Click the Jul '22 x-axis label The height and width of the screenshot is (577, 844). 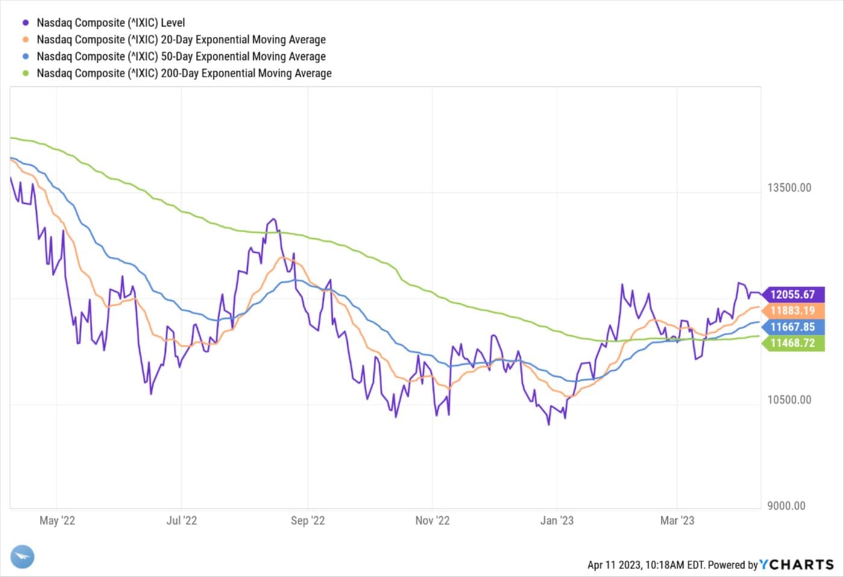tap(181, 520)
